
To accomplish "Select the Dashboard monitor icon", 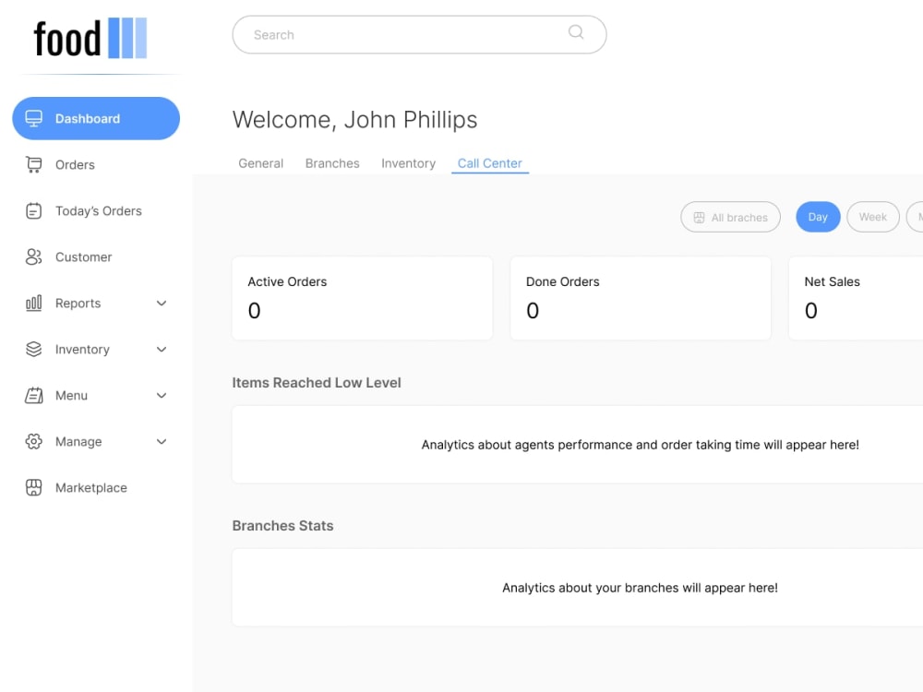I will tap(34, 118).
